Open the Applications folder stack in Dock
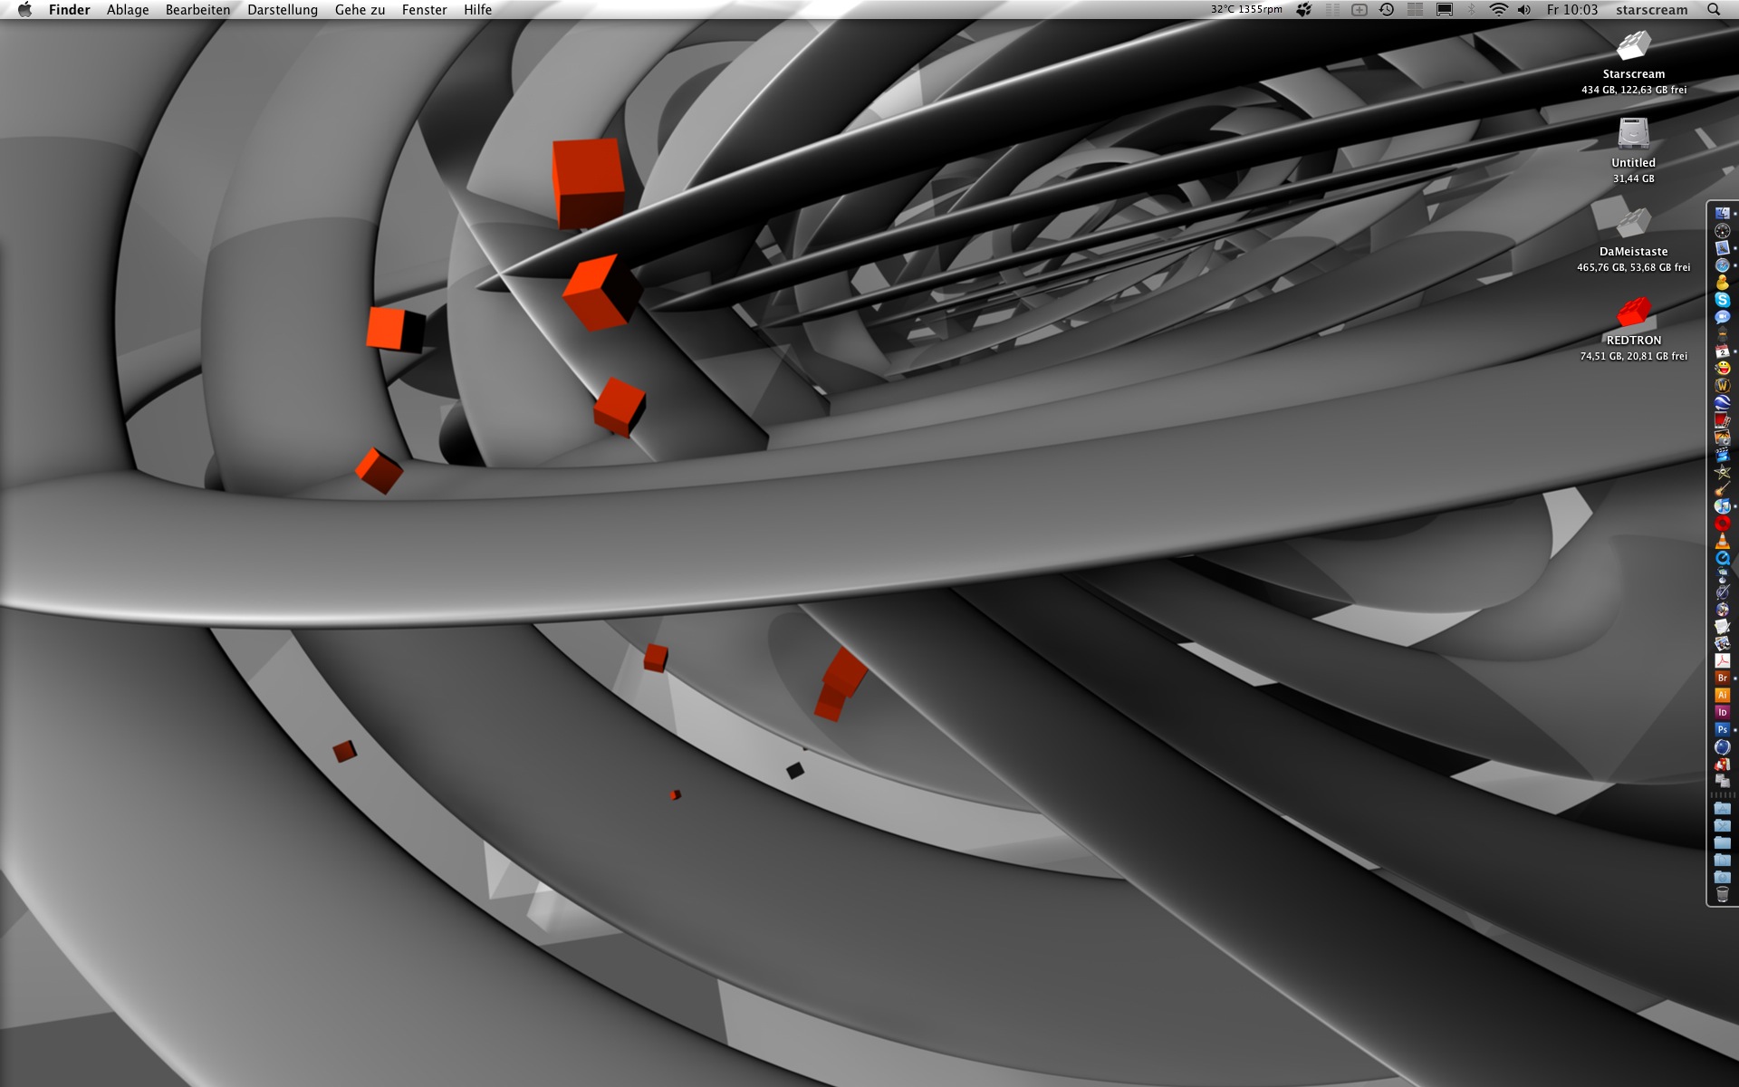The width and height of the screenshot is (1739, 1087). point(1723,808)
